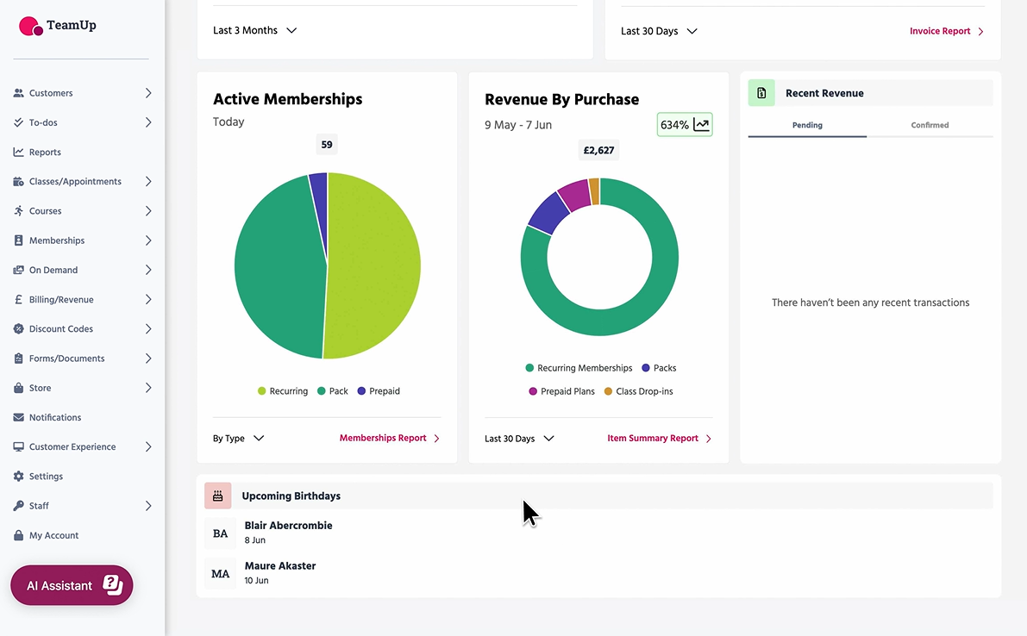Image resolution: width=1027 pixels, height=636 pixels.
Task: Click the AI Assistant chat bubble icon
Action: coord(113,585)
